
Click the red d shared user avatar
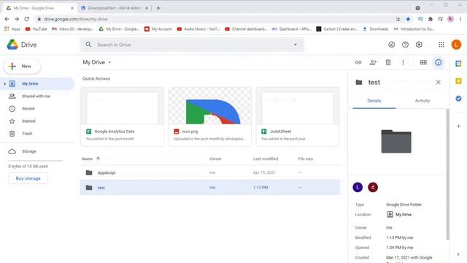373,187
